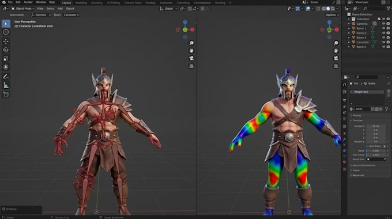This screenshot has width=392, height=219.
Task: Select the Scale tool in left toolbar
Action: [6, 59]
